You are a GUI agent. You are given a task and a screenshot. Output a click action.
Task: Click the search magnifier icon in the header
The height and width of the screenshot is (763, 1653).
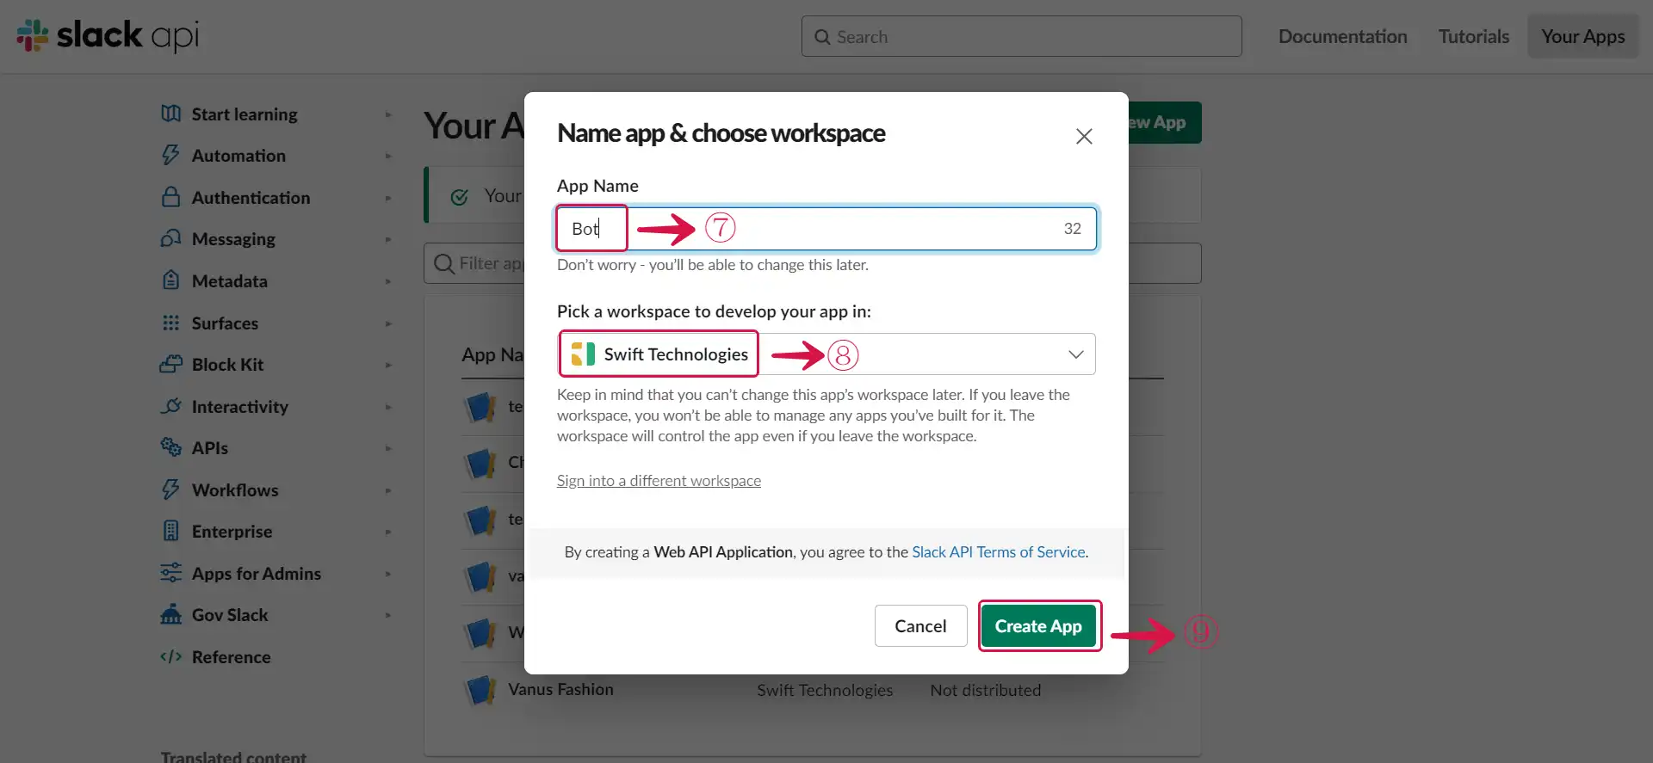tap(822, 37)
